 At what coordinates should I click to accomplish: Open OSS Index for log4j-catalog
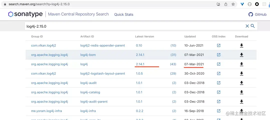coord(219,92)
